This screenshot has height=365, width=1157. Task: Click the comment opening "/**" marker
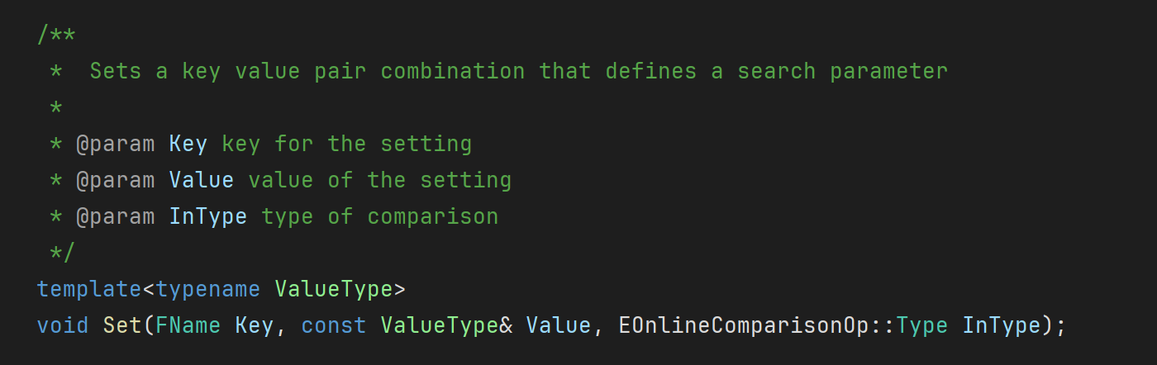(x=56, y=35)
